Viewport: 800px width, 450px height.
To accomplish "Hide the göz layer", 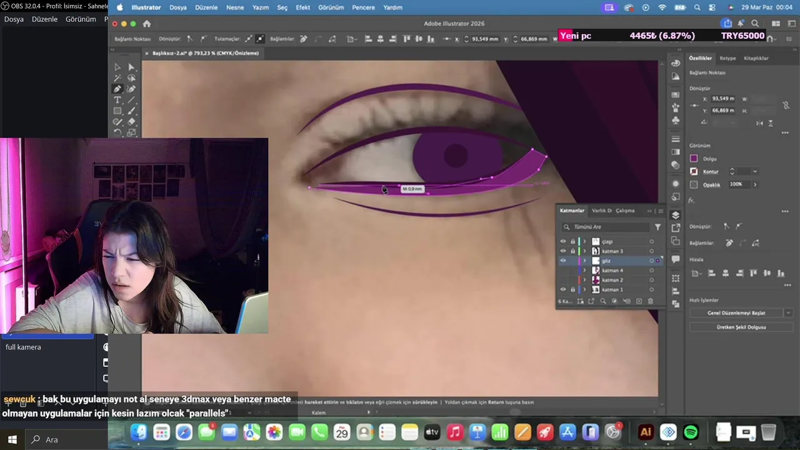I will [563, 261].
